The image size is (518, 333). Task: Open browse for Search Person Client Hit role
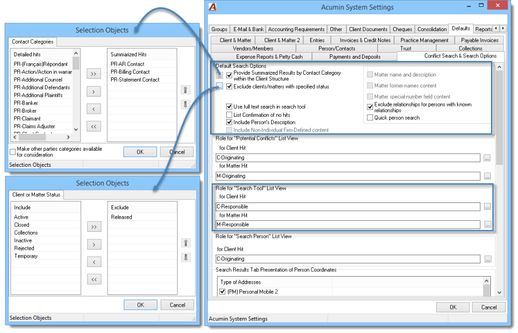pyautogui.click(x=487, y=259)
